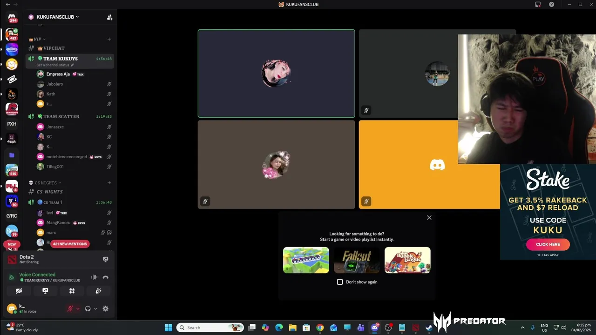Disconnect from voice with hang-up icon
This screenshot has height=335, width=596.
pyautogui.click(x=106, y=277)
